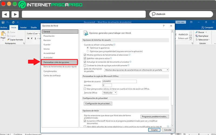Click the Pegar paste icon
The width and height of the screenshot is (216, 135).
(x=3, y=34)
